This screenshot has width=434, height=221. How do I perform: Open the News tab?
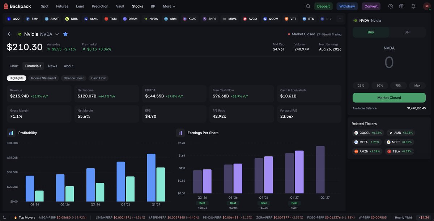click(52, 66)
